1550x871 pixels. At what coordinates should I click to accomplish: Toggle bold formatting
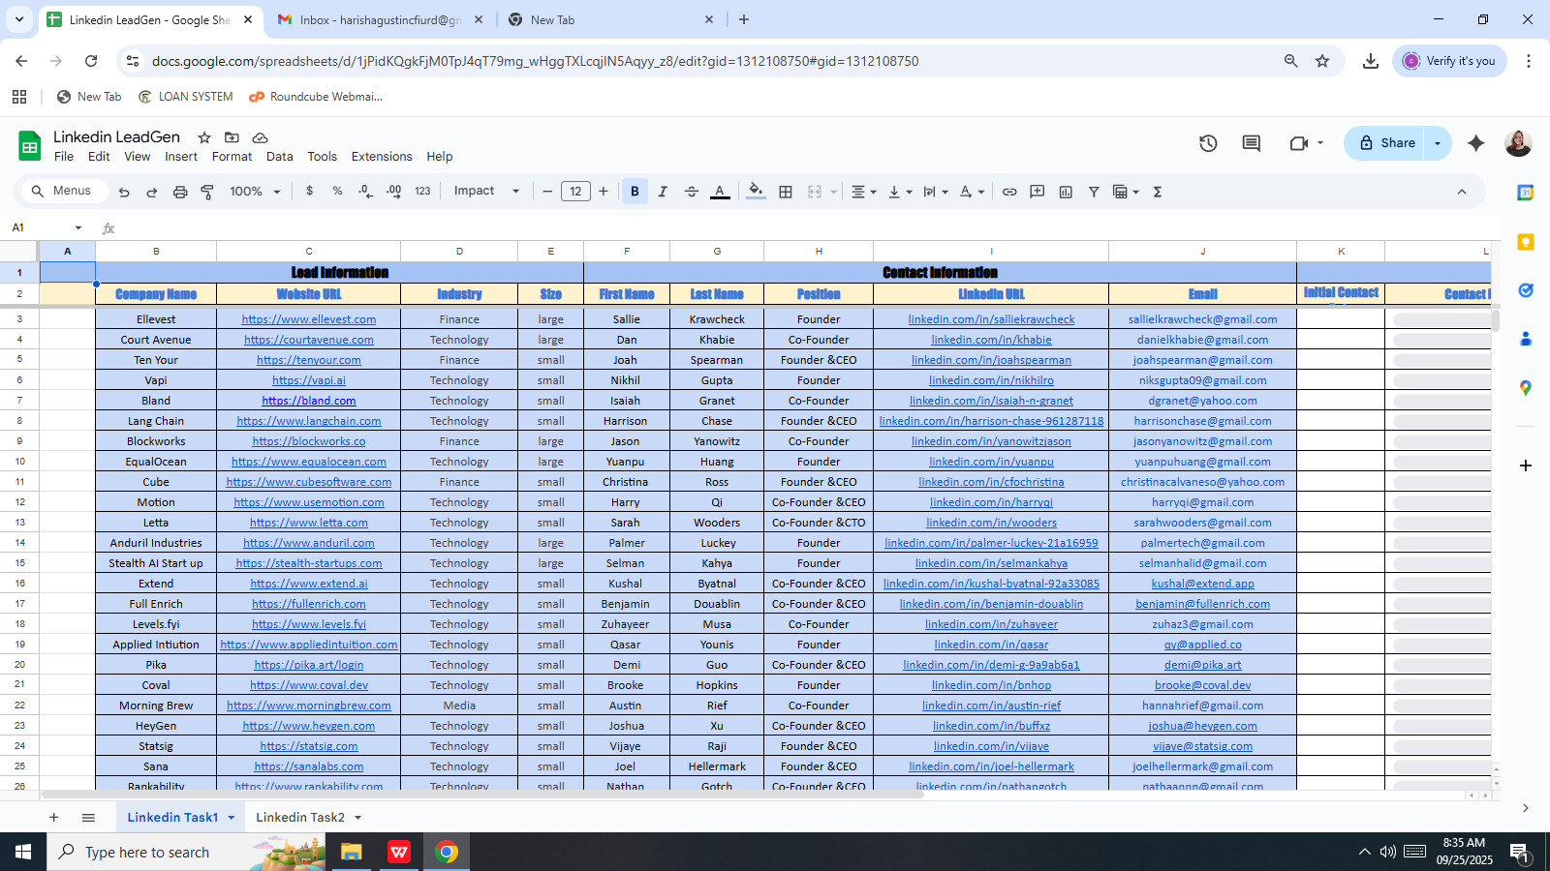(x=635, y=192)
